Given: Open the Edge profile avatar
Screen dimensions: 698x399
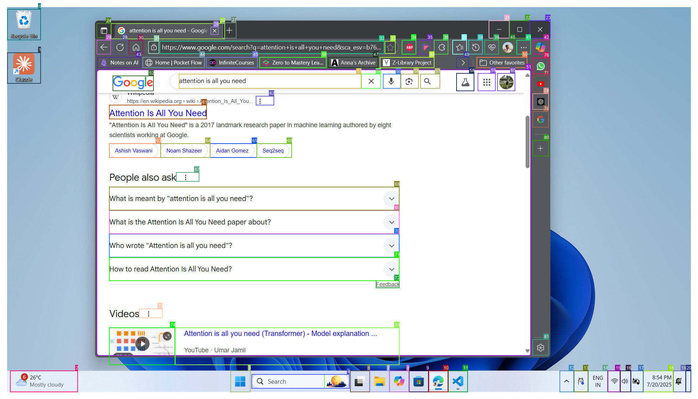Looking at the screenshot, I should point(508,47).
